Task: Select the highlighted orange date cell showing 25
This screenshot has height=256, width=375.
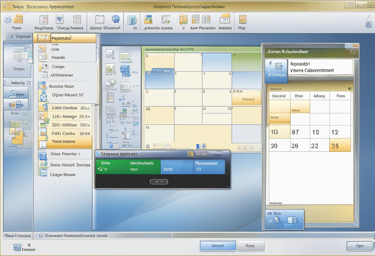Action: (x=340, y=146)
